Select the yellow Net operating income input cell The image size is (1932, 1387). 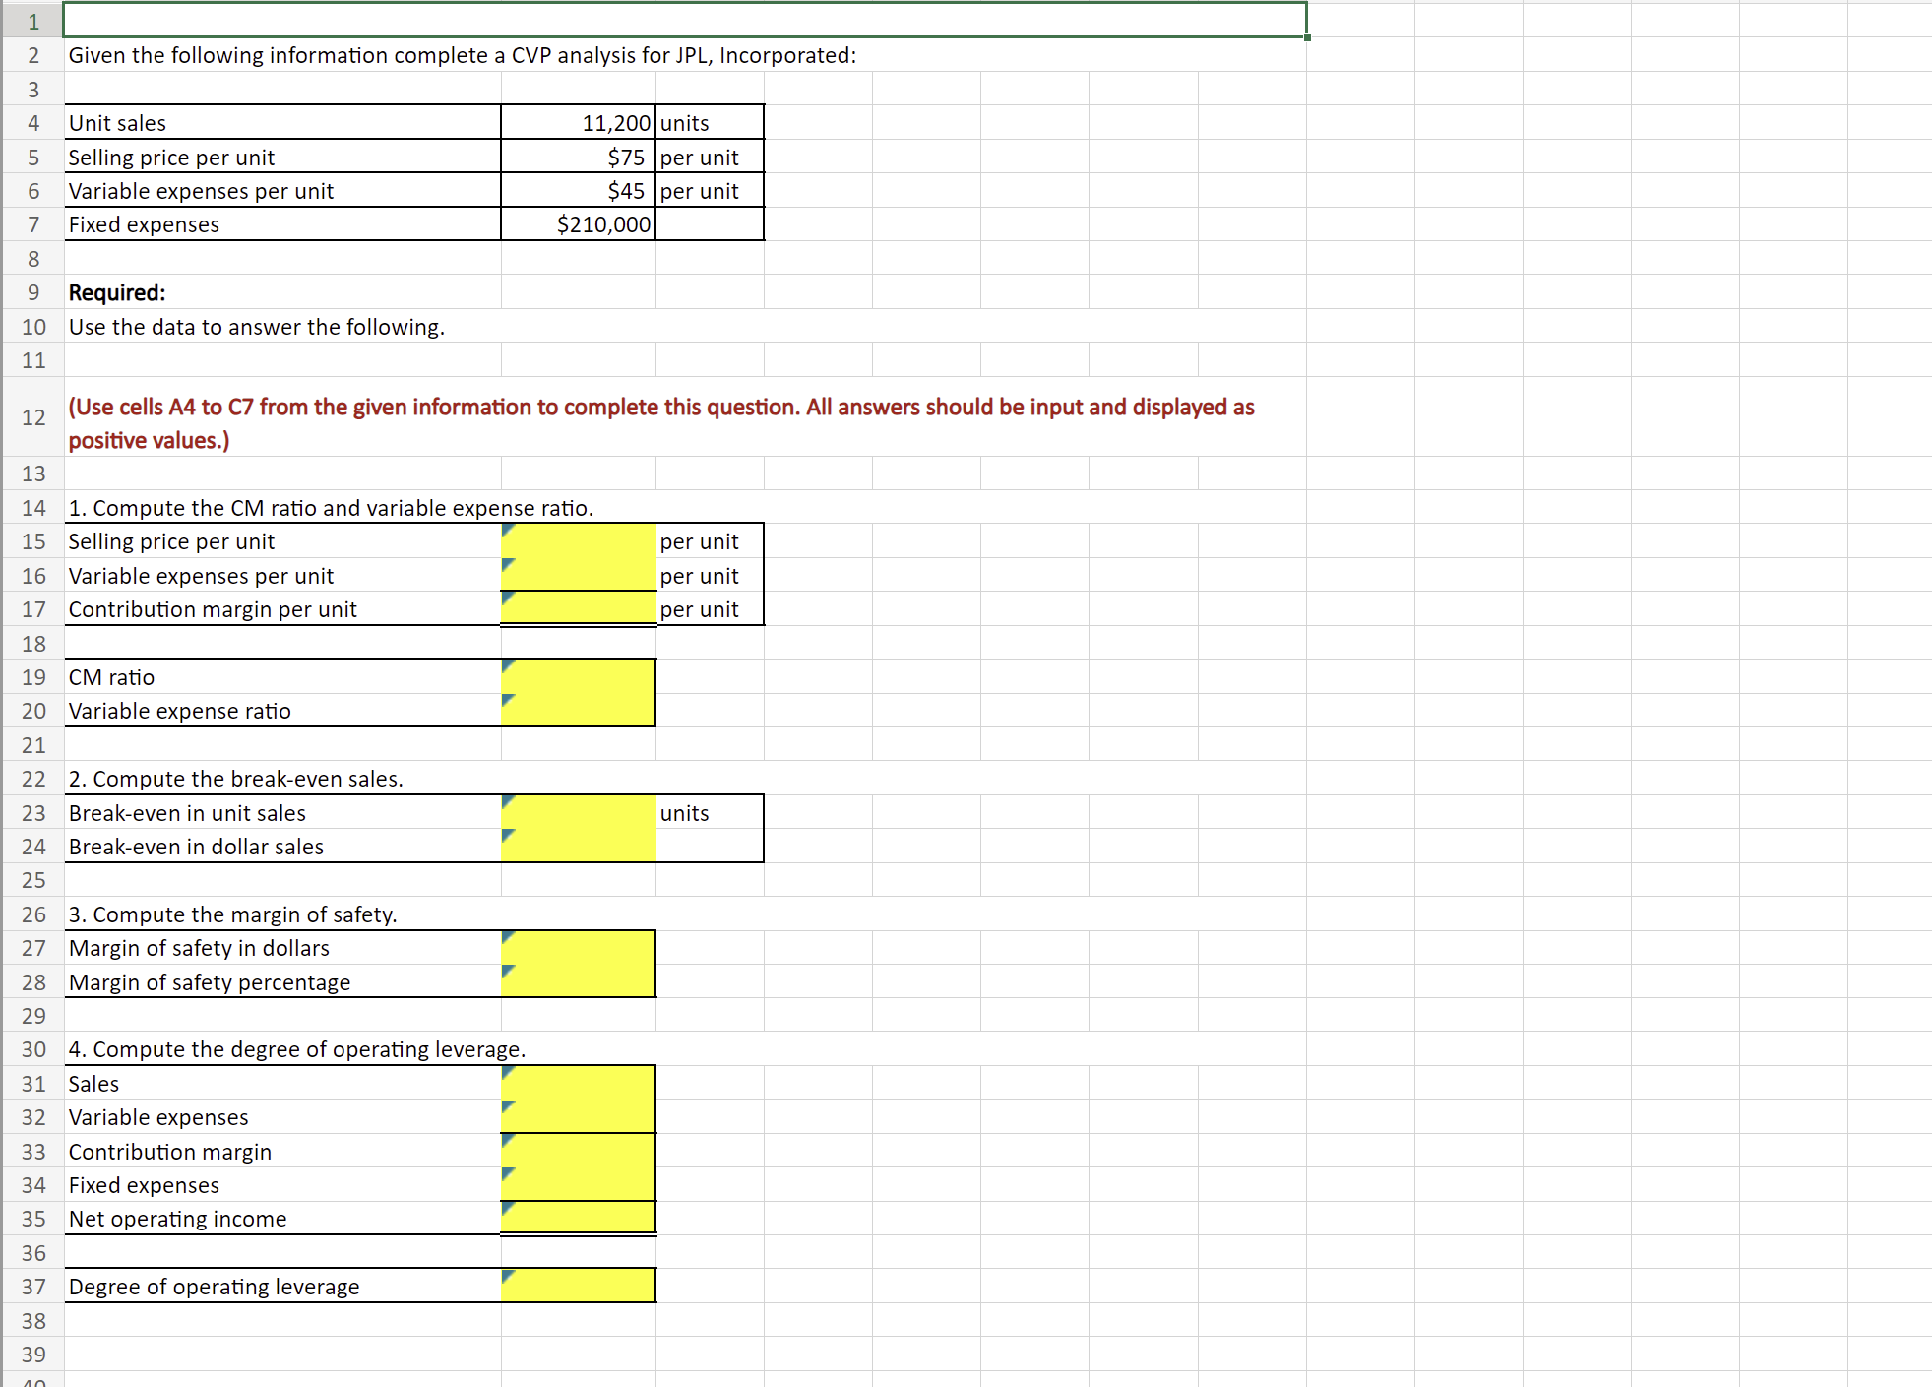(x=578, y=1218)
